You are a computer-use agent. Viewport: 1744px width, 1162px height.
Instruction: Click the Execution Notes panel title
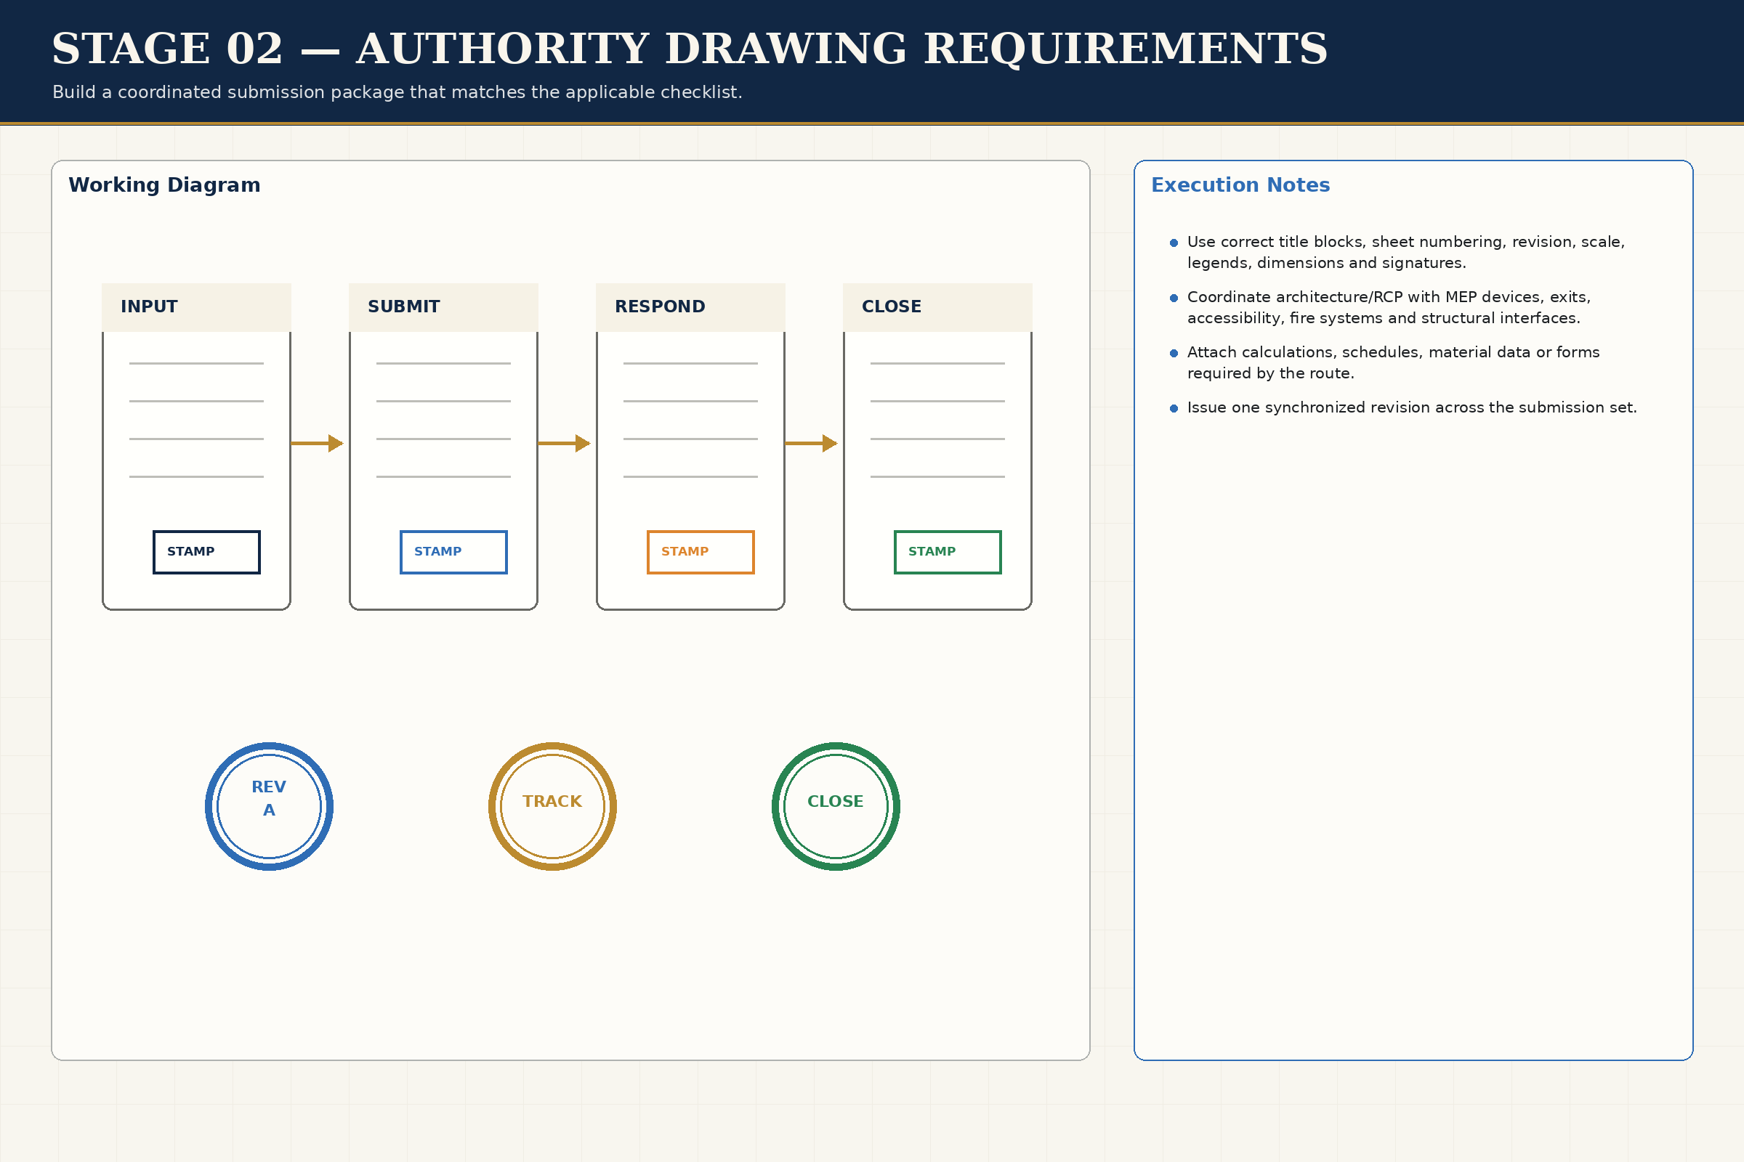coord(1240,185)
